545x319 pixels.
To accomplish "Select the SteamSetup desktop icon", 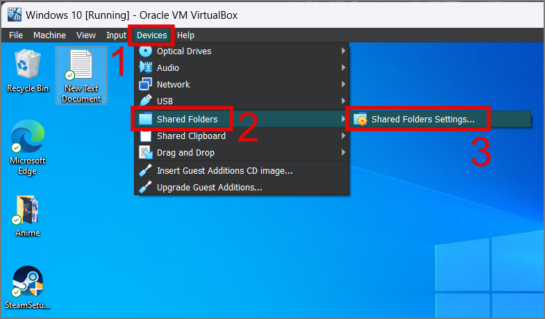I will point(28,287).
